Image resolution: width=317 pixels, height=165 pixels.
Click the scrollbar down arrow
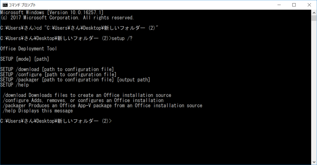[314, 162]
